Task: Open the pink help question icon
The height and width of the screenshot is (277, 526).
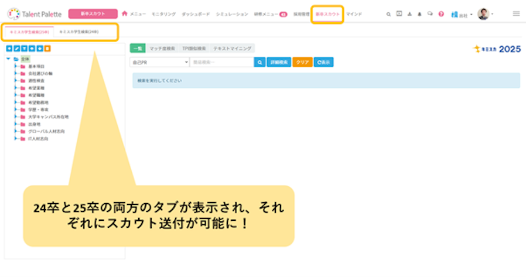Action: [x=441, y=14]
